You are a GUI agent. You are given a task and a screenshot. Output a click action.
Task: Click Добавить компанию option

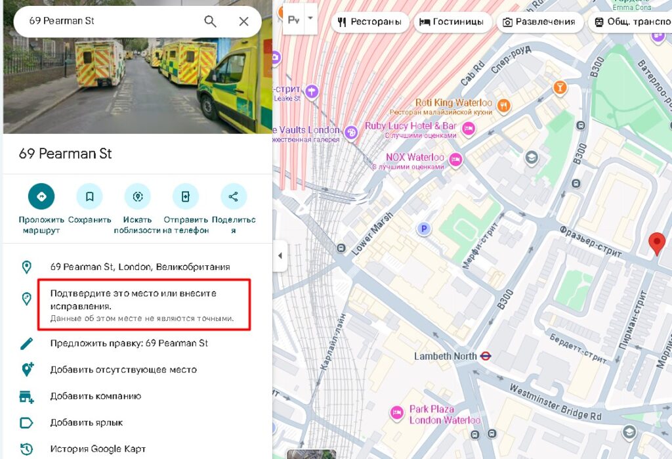[95, 396]
